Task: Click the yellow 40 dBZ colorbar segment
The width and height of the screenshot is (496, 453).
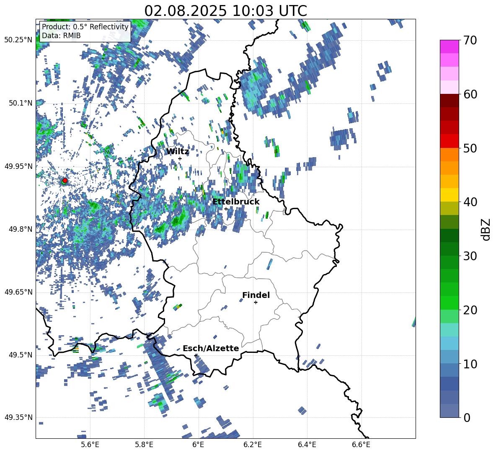Action: pyautogui.click(x=449, y=195)
